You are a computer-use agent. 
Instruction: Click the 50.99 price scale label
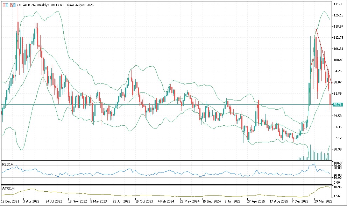[x=338, y=149]
